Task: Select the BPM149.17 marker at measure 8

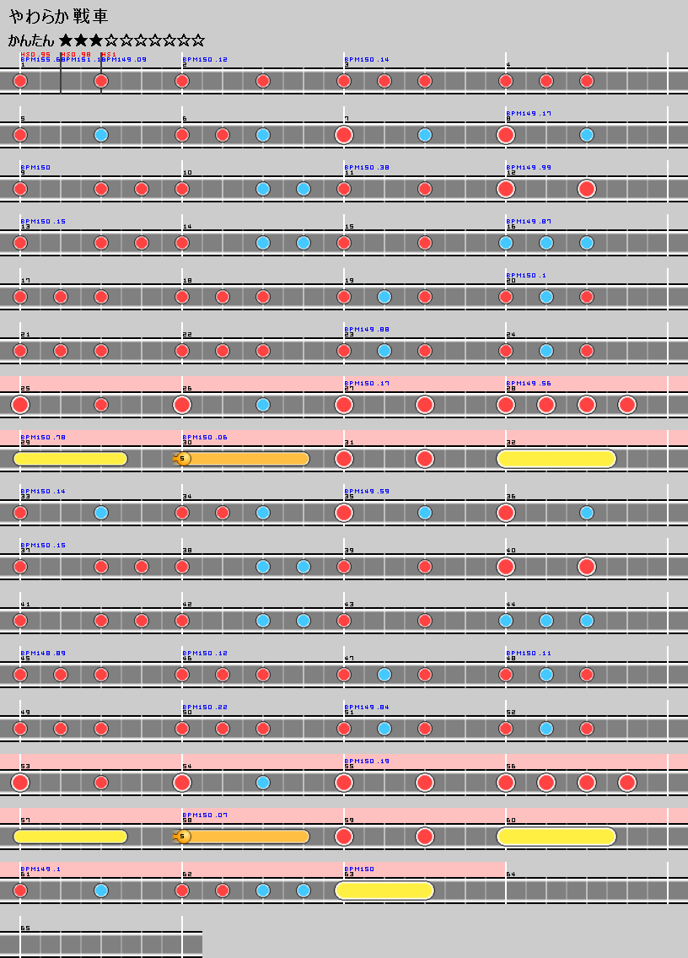Action: [529, 114]
